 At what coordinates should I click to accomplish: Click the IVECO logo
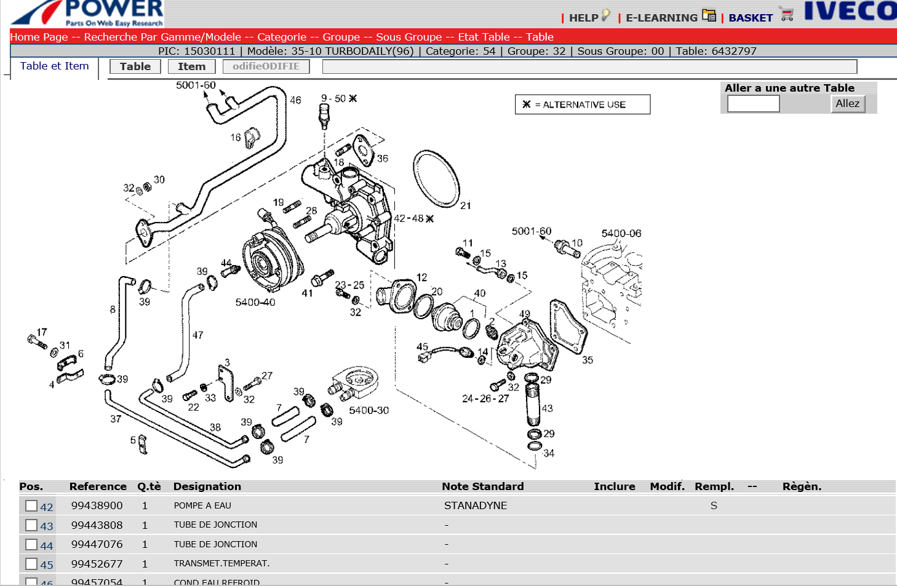click(850, 12)
